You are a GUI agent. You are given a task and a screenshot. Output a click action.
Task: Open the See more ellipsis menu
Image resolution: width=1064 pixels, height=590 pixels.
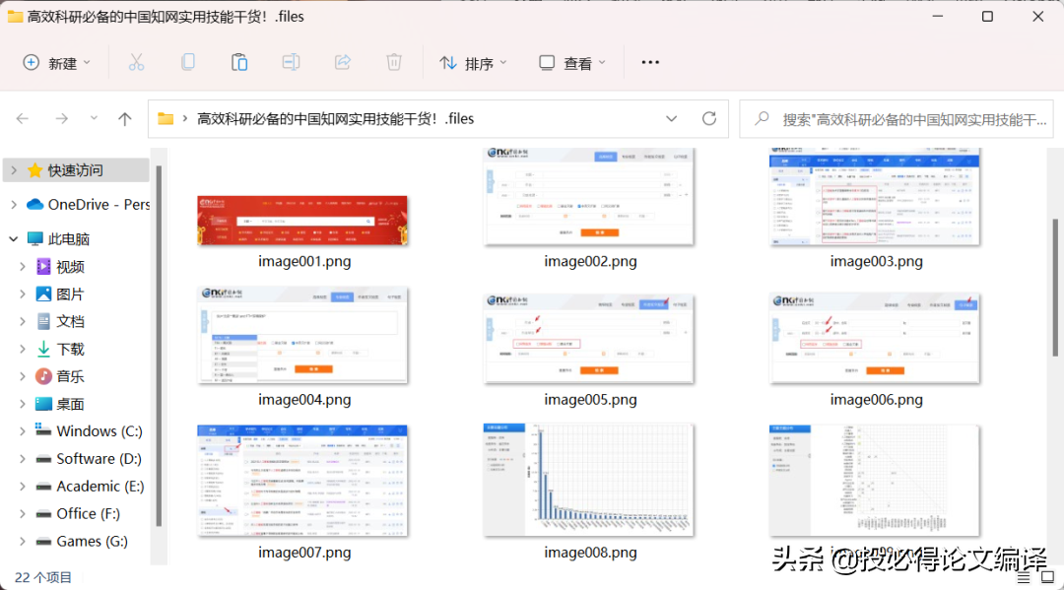[650, 62]
